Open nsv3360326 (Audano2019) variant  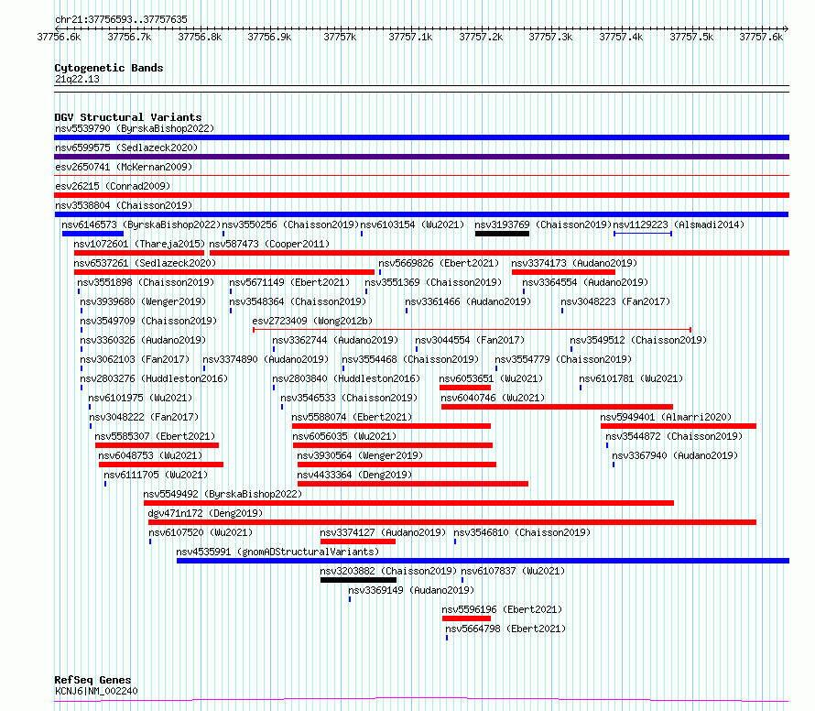(x=143, y=340)
